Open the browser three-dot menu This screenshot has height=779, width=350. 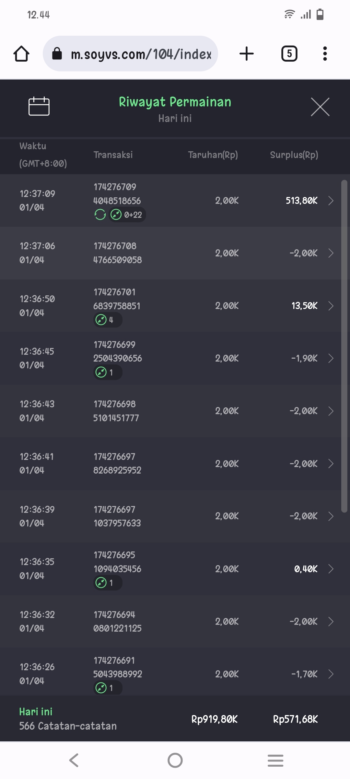(325, 54)
